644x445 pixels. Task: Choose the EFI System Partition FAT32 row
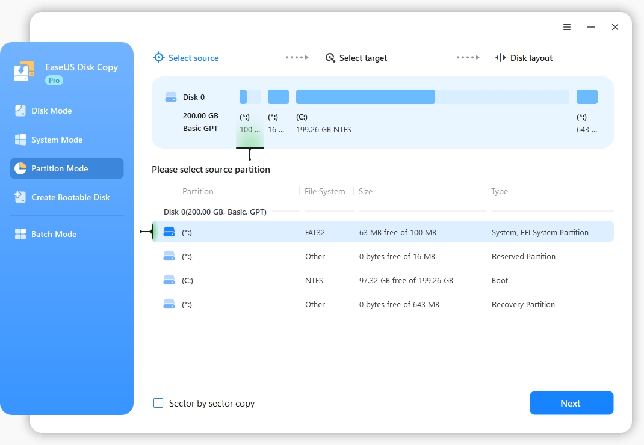click(385, 232)
